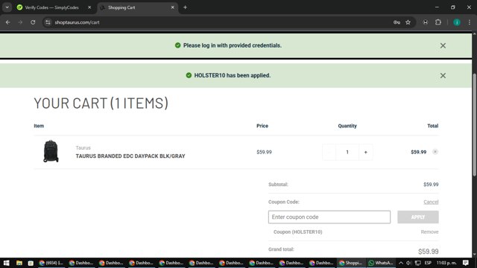This screenshot has height=268, width=477.
Task: Click the APPLY coupon button
Action: 417,217
